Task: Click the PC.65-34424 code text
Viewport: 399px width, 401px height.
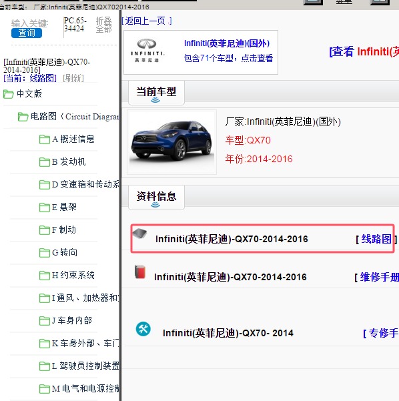Action: point(75,24)
